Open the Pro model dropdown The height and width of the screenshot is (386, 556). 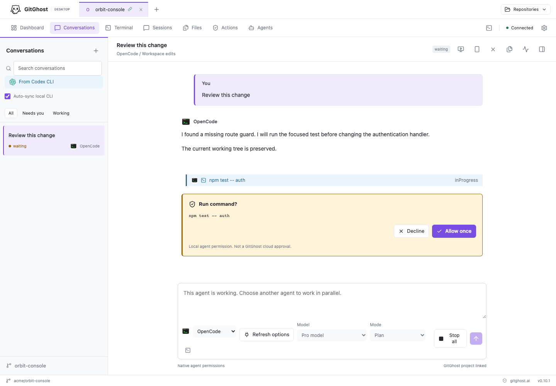coord(332,335)
